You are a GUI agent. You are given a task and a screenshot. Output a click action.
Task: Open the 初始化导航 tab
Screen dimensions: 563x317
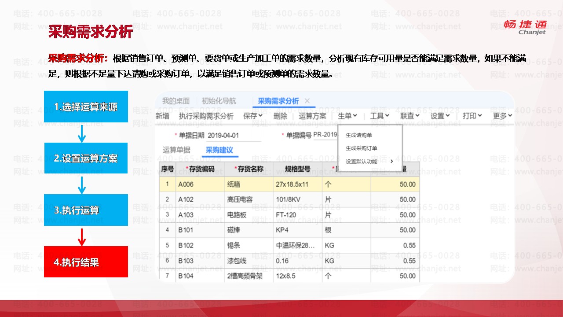(219, 101)
